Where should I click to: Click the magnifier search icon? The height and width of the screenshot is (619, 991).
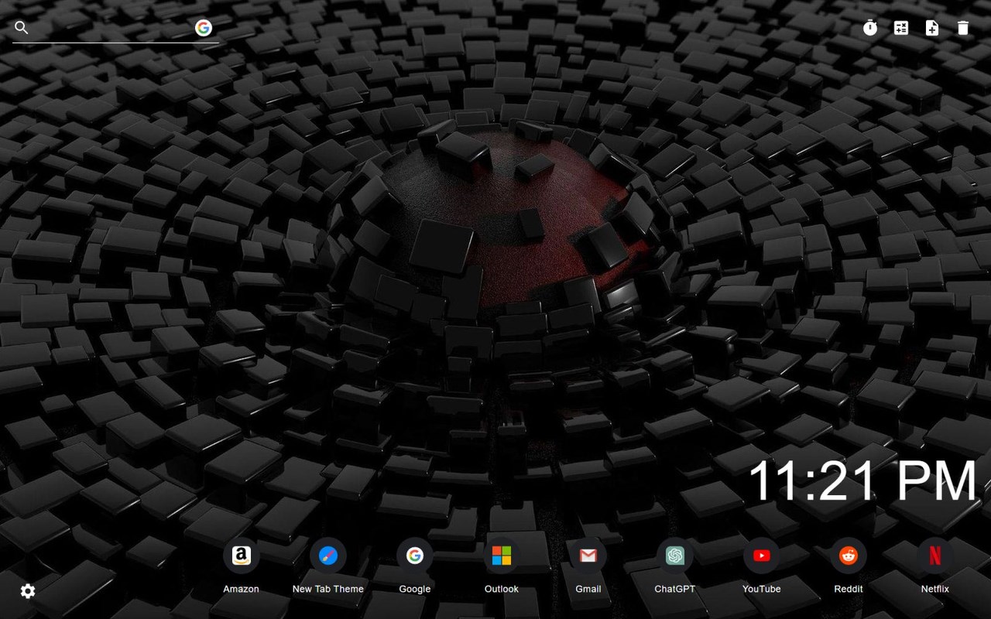click(22, 28)
